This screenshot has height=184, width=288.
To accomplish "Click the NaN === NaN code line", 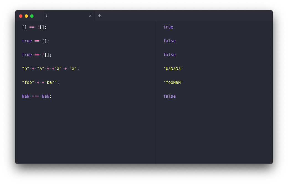I will coord(37,96).
